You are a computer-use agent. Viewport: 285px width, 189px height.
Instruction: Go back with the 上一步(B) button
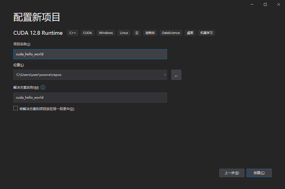pos(232,173)
